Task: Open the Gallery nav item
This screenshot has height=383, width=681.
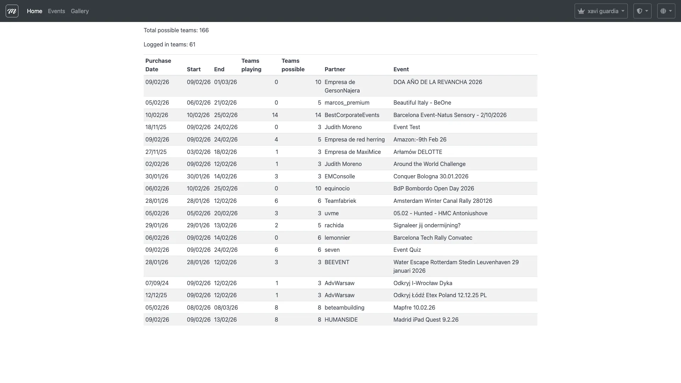Action: coord(80,11)
